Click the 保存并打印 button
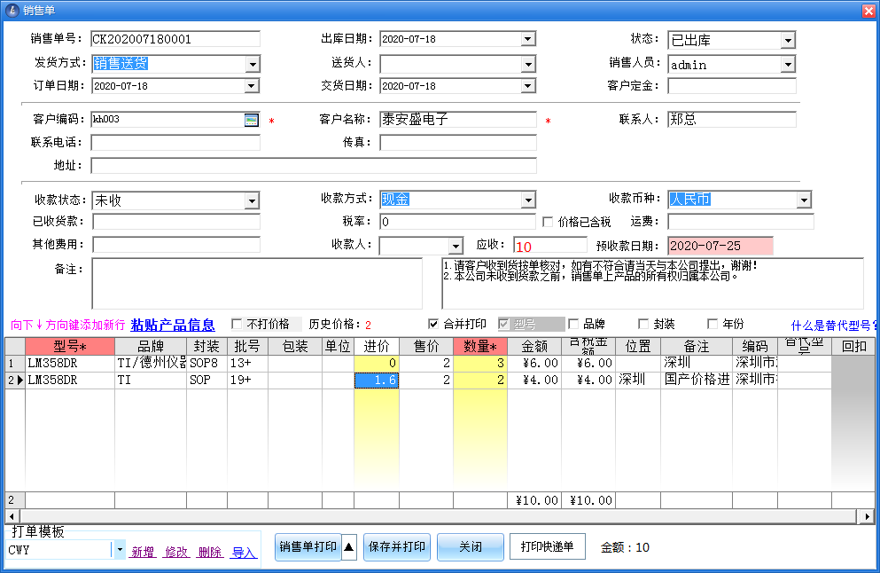 click(x=397, y=546)
